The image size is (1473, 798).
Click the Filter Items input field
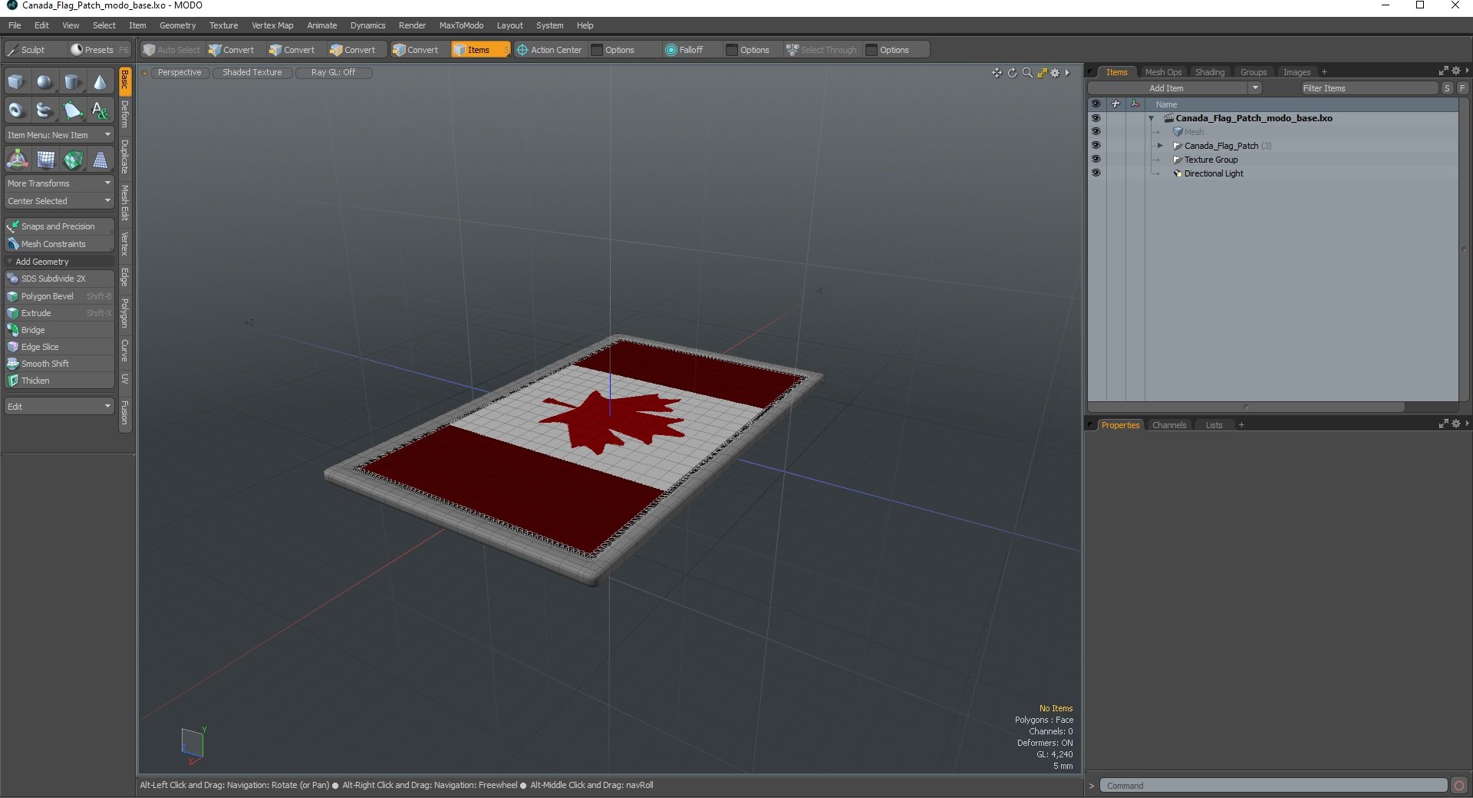pyautogui.click(x=1369, y=88)
